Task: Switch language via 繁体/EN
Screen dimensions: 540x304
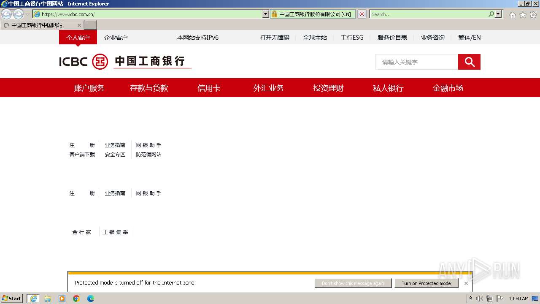Action: [x=470, y=37]
